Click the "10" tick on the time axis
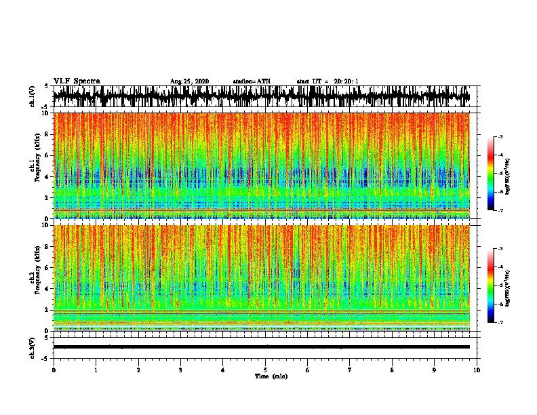The height and width of the screenshot is (415, 537). point(477,370)
